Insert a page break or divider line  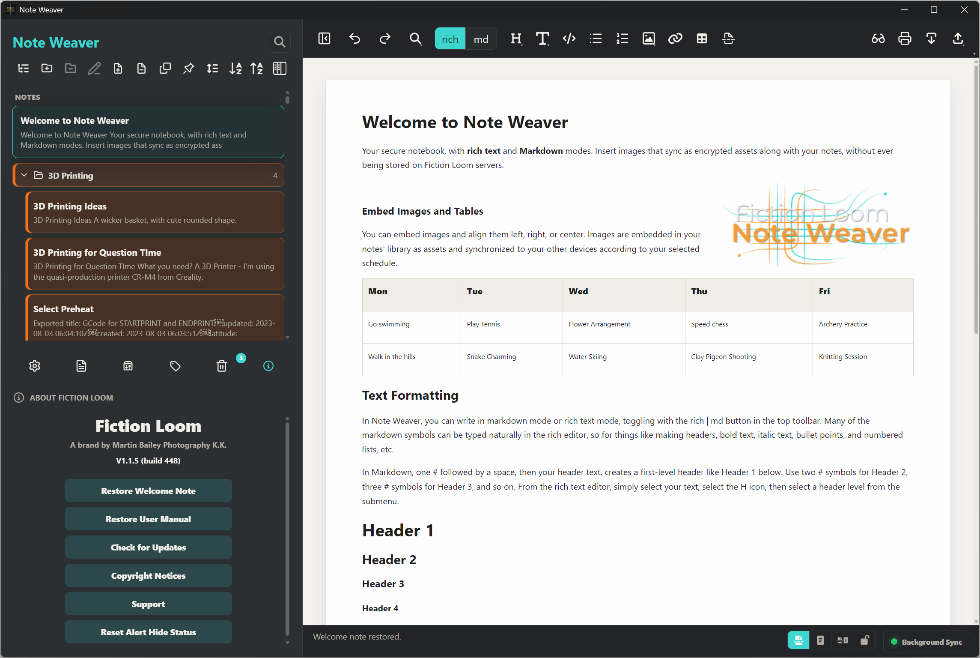(728, 39)
